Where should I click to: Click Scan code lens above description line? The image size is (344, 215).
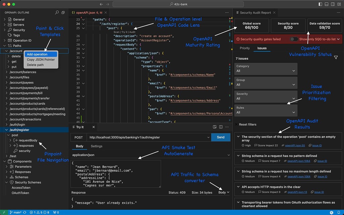tap(117, 32)
